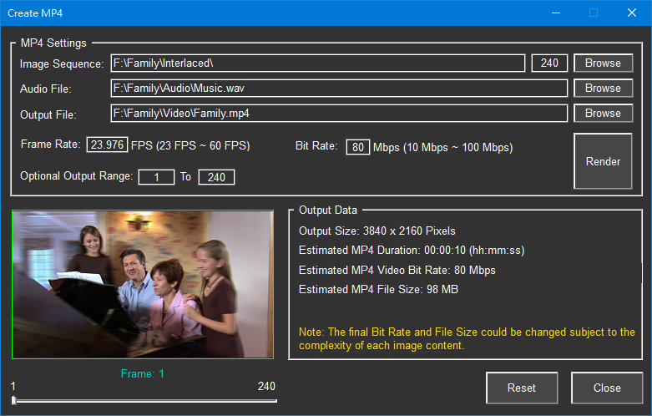
Task: Click slider end label 240
Action: click(266, 387)
